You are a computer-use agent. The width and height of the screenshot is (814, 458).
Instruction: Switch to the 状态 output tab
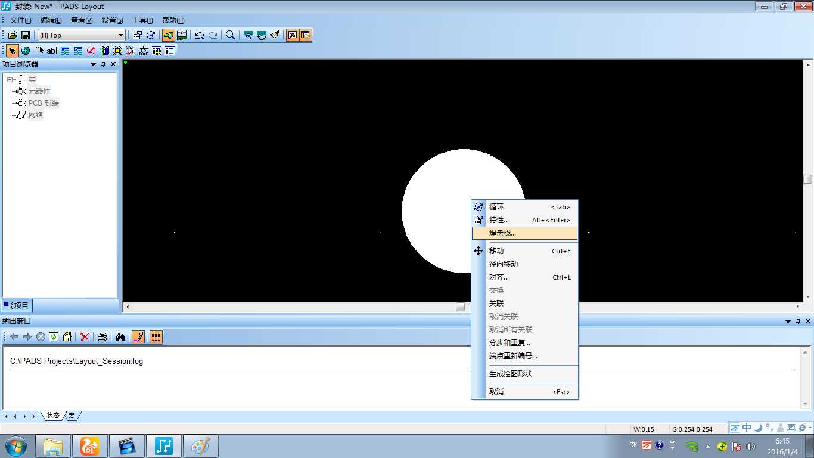pyautogui.click(x=53, y=416)
